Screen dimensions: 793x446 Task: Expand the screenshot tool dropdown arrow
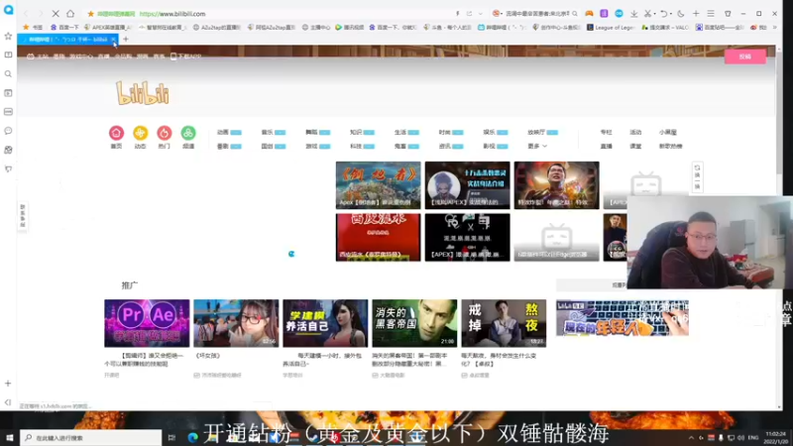tap(654, 14)
